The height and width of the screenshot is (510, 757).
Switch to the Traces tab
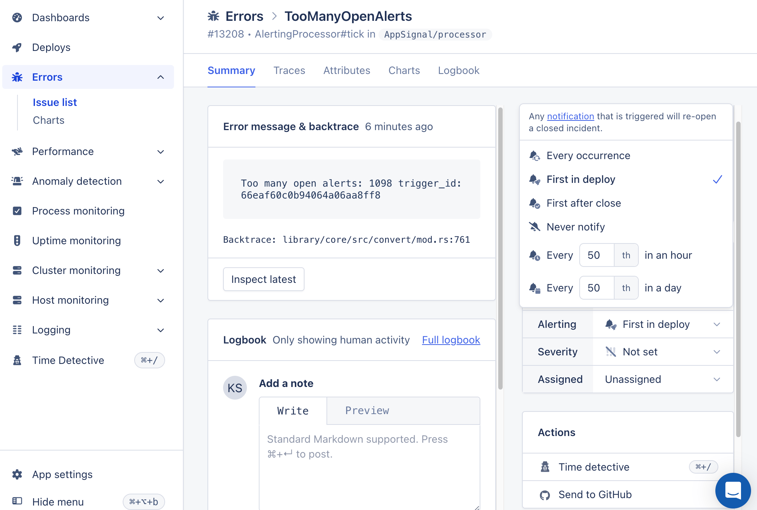(289, 71)
